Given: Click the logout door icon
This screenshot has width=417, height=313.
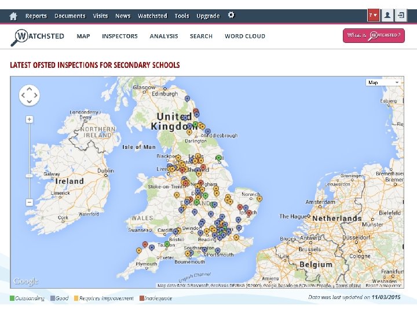Looking at the screenshot, I should (401, 16).
